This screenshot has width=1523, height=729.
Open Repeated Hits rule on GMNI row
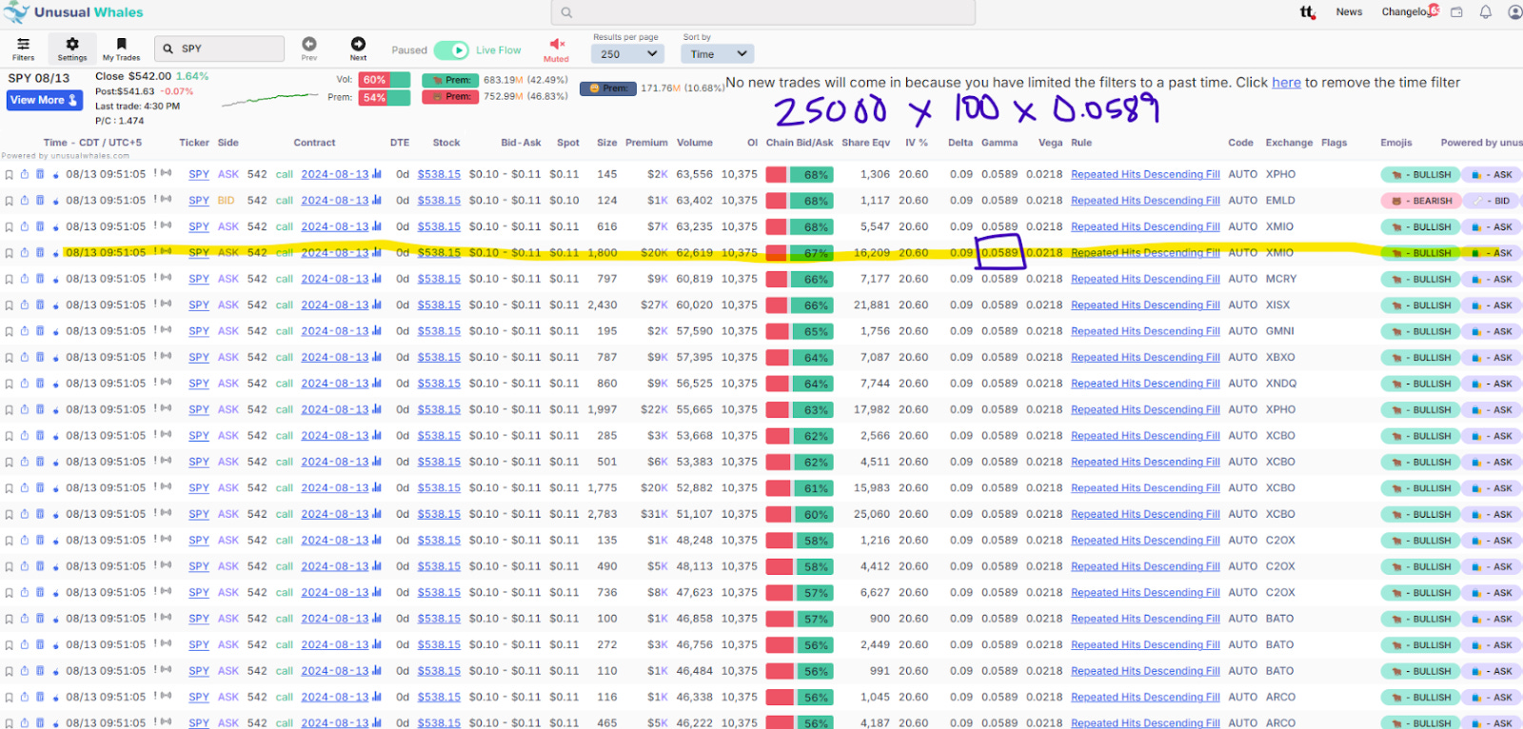click(1145, 331)
